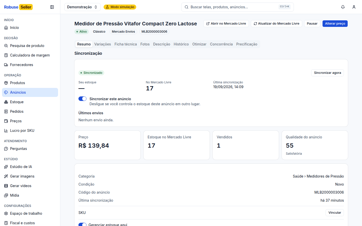Click the Ativo status badge
Image resolution: width=362 pixels, height=226 pixels.
pyautogui.click(x=81, y=32)
